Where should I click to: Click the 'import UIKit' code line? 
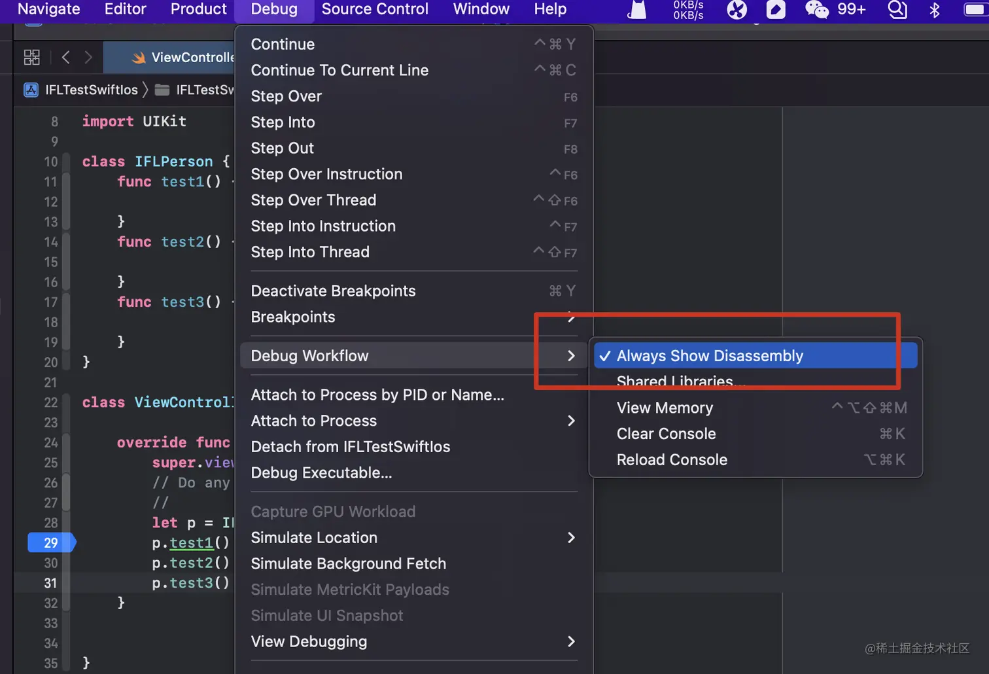click(x=134, y=121)
